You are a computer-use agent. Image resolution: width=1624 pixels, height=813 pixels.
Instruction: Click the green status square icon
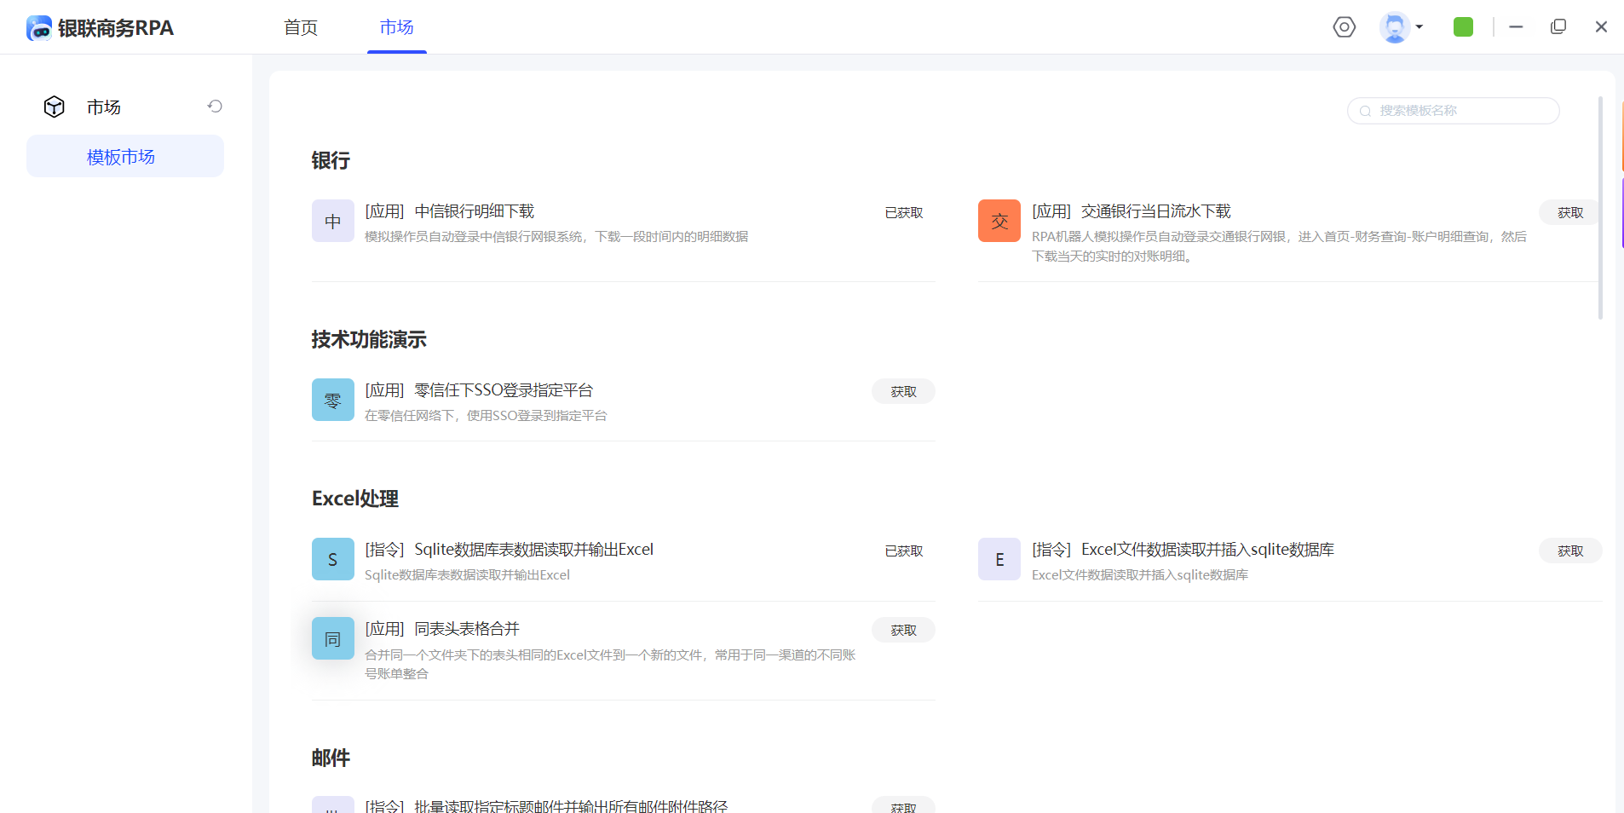[x=1463, y=27]
